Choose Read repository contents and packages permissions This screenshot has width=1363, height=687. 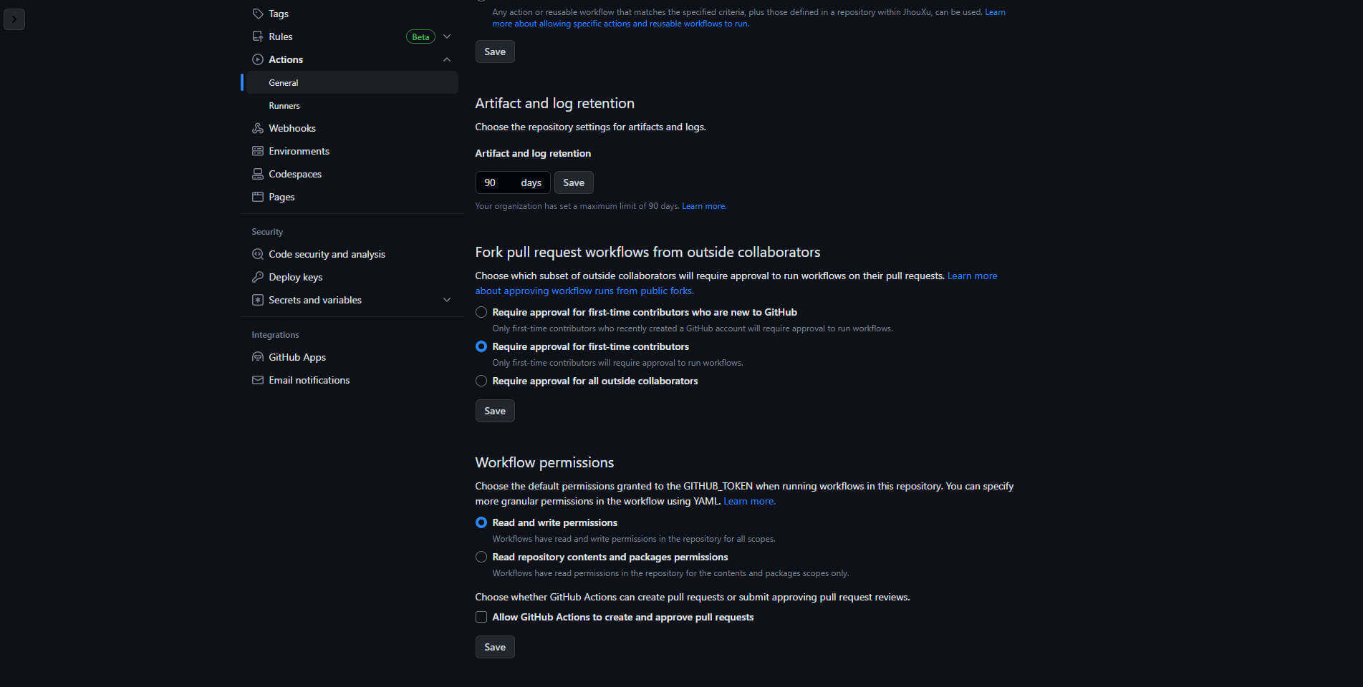[481, 557]
